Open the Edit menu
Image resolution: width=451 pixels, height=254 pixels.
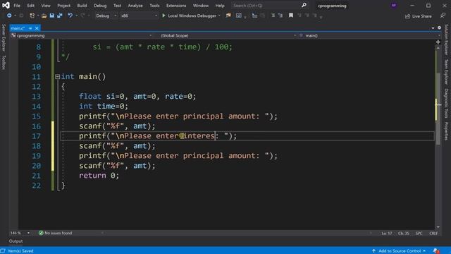pyautogui.click(x=31, y=6)
